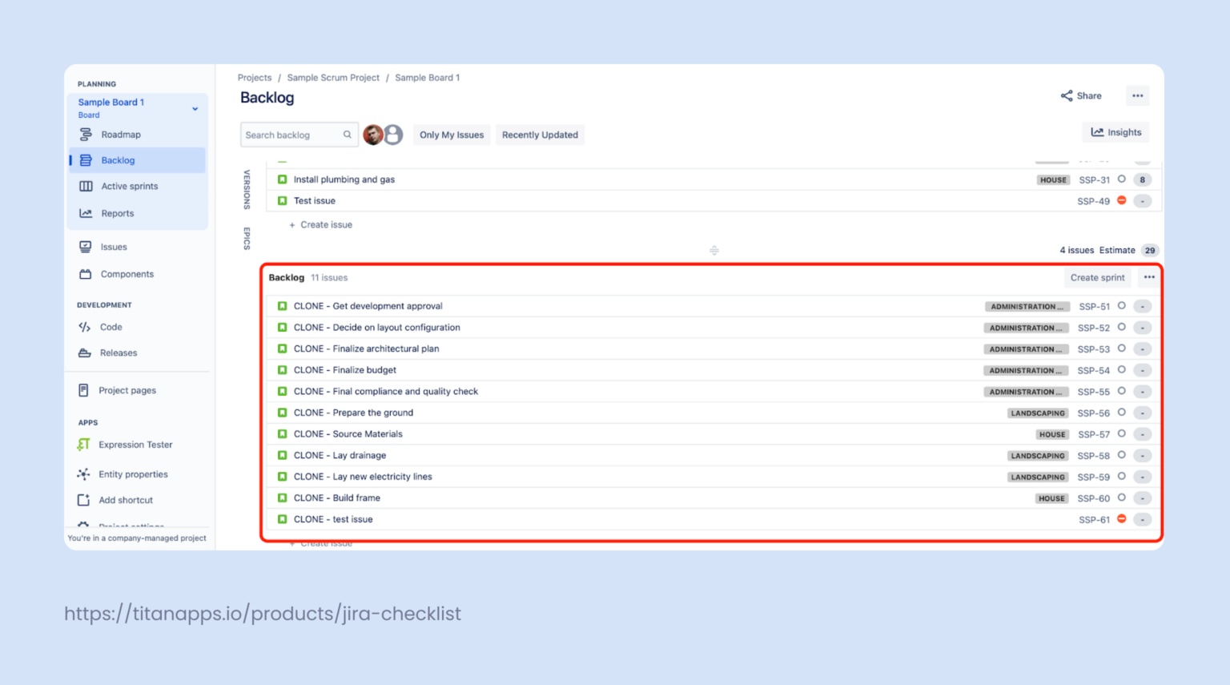
Task: Click the Components sidebar icon
Action: click(x=86, y=274)
